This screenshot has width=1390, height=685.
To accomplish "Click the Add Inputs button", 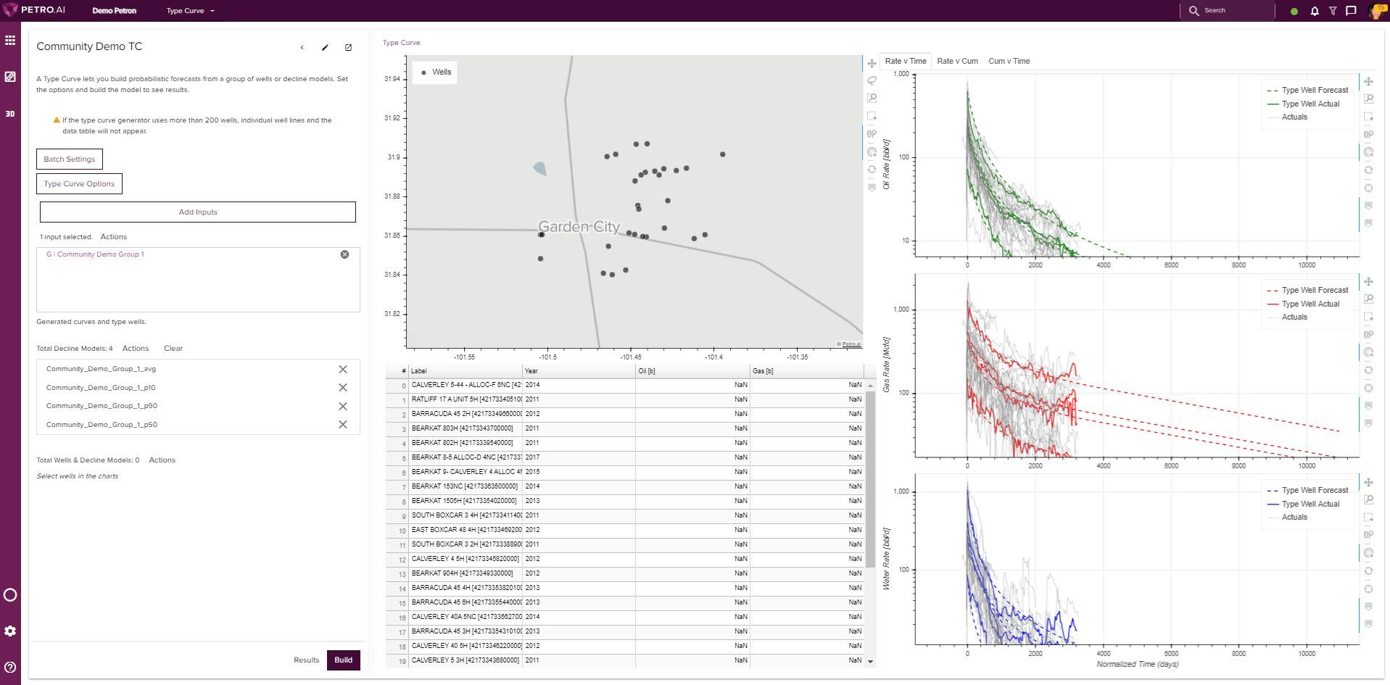I will click(198, 212).
